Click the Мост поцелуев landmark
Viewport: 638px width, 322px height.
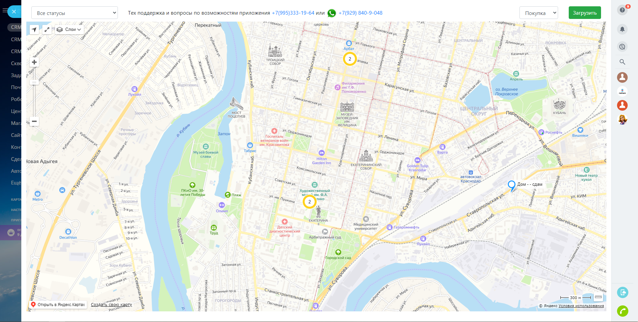(x=236, y=103)
